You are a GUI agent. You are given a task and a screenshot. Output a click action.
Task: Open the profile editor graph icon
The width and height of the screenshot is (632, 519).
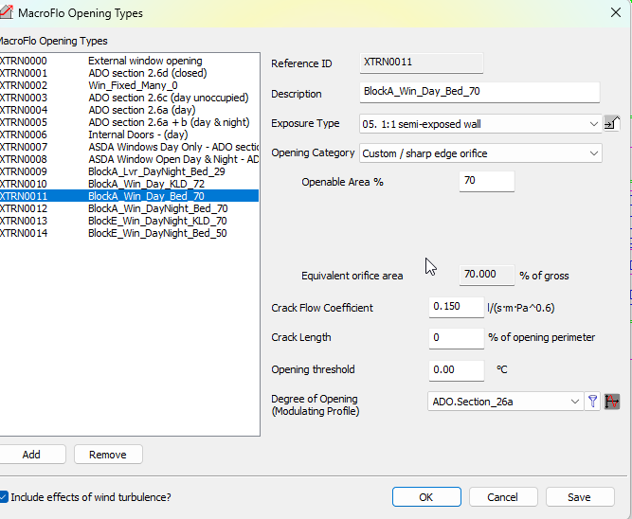pos(612,402)
